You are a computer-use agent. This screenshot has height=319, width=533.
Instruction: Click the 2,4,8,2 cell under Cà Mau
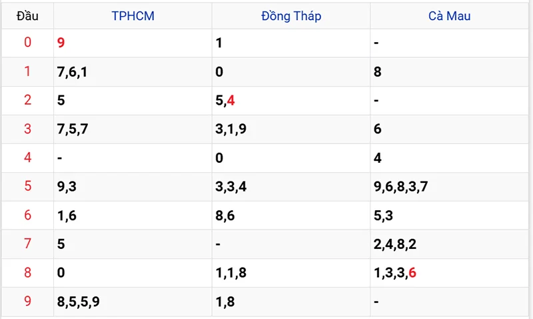tap(396, 244)
